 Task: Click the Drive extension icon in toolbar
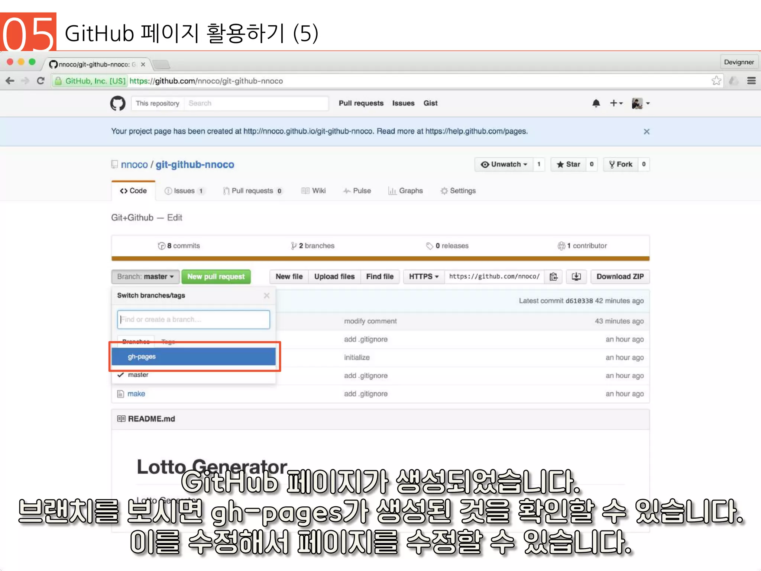pyautogui.click(x=734, y=81)
